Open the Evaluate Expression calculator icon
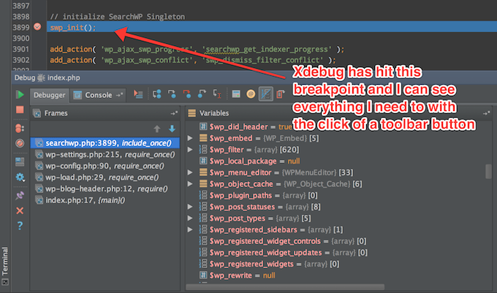 pyautogui.click(x=236, y=94)
